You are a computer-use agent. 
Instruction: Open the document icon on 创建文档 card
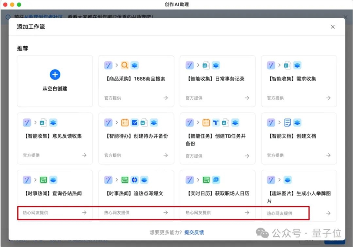(x=287, y=123)
